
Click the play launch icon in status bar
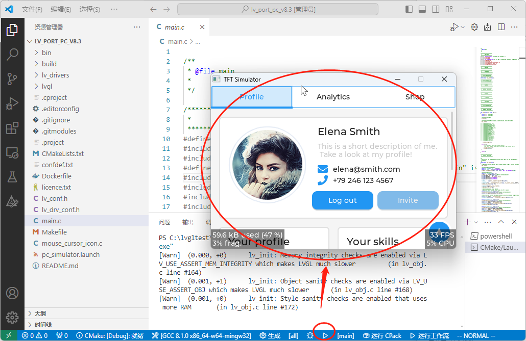[325, 335]
